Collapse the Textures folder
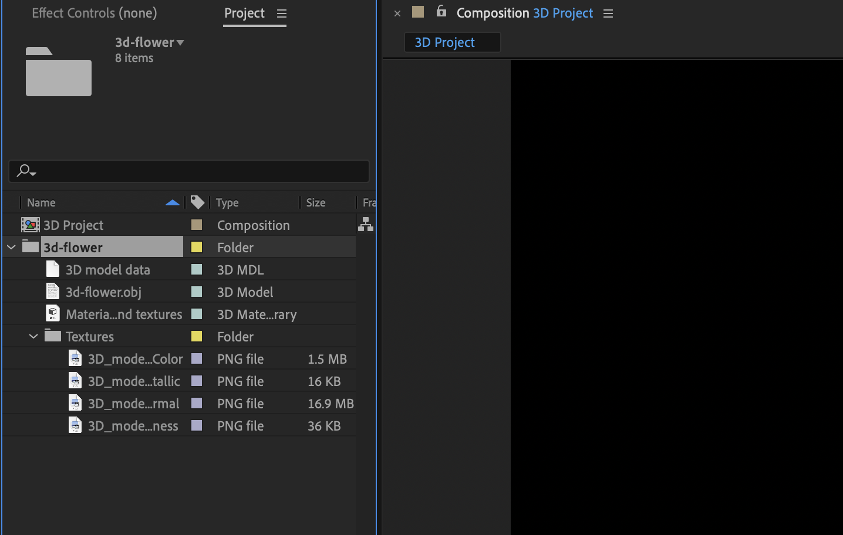 click(x=33, y=336)
